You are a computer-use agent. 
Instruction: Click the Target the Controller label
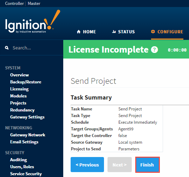pyautogui.click(x=91, y=136)
